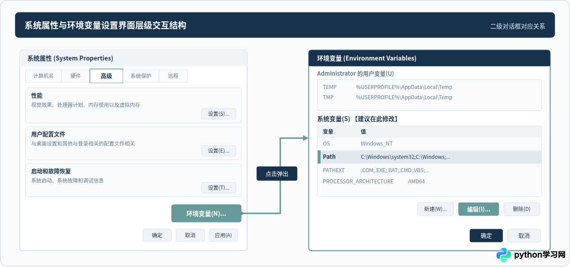Click 设置(E)... for 用户配置文件
The image size is (570, 267).
tap(219, 151)
